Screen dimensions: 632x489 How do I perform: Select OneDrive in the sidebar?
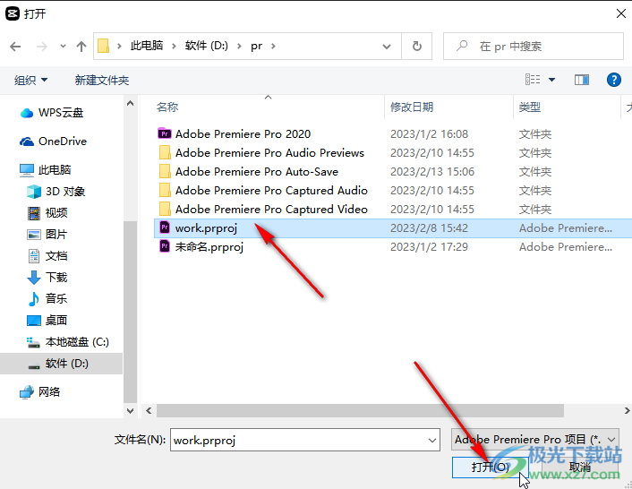(53, 142)
